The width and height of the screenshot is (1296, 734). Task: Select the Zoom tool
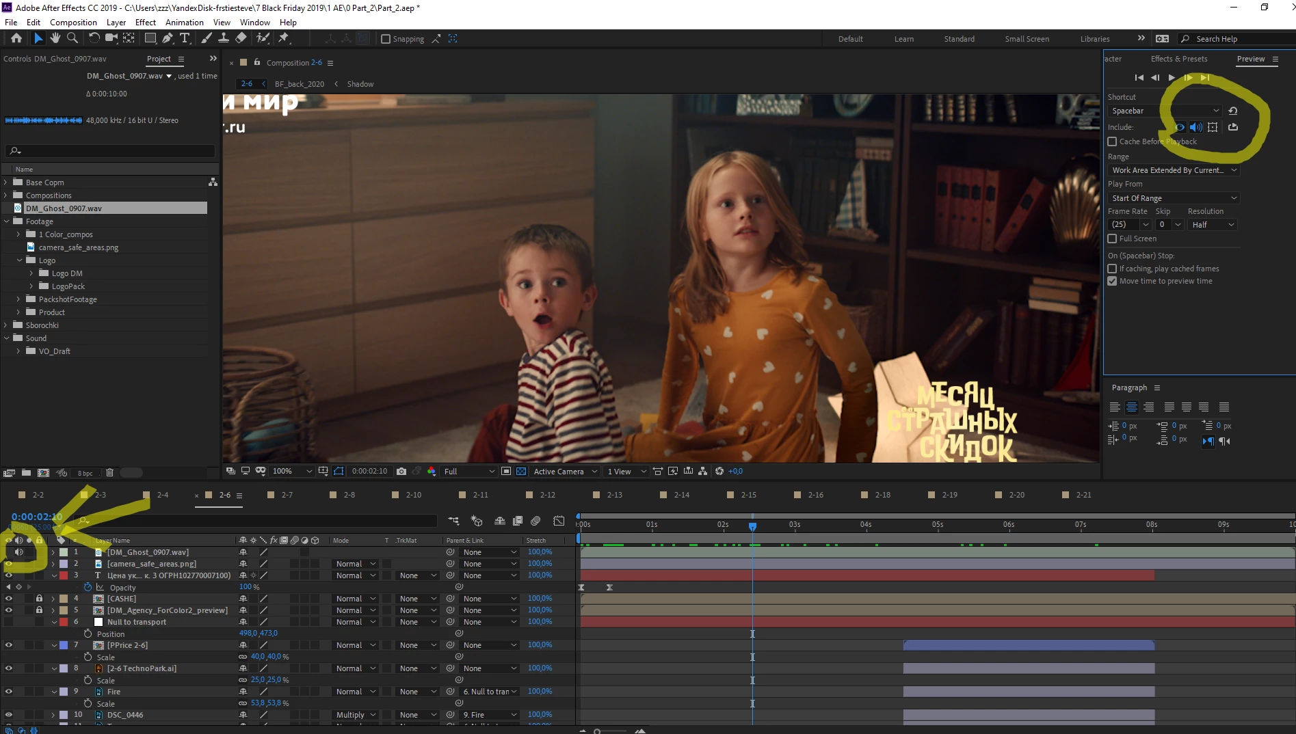(72, 38)
